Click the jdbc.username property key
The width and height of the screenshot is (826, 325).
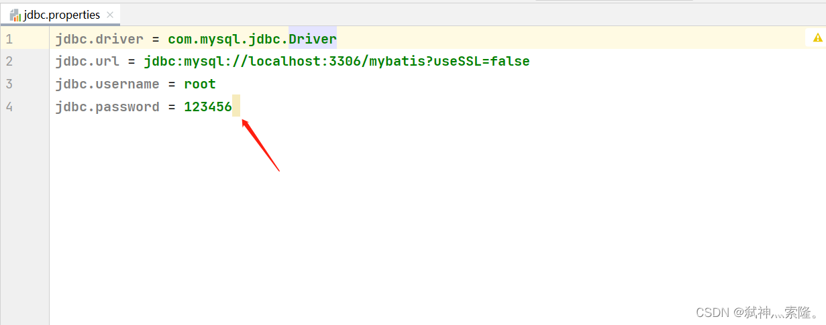click(x=107, y=84)
